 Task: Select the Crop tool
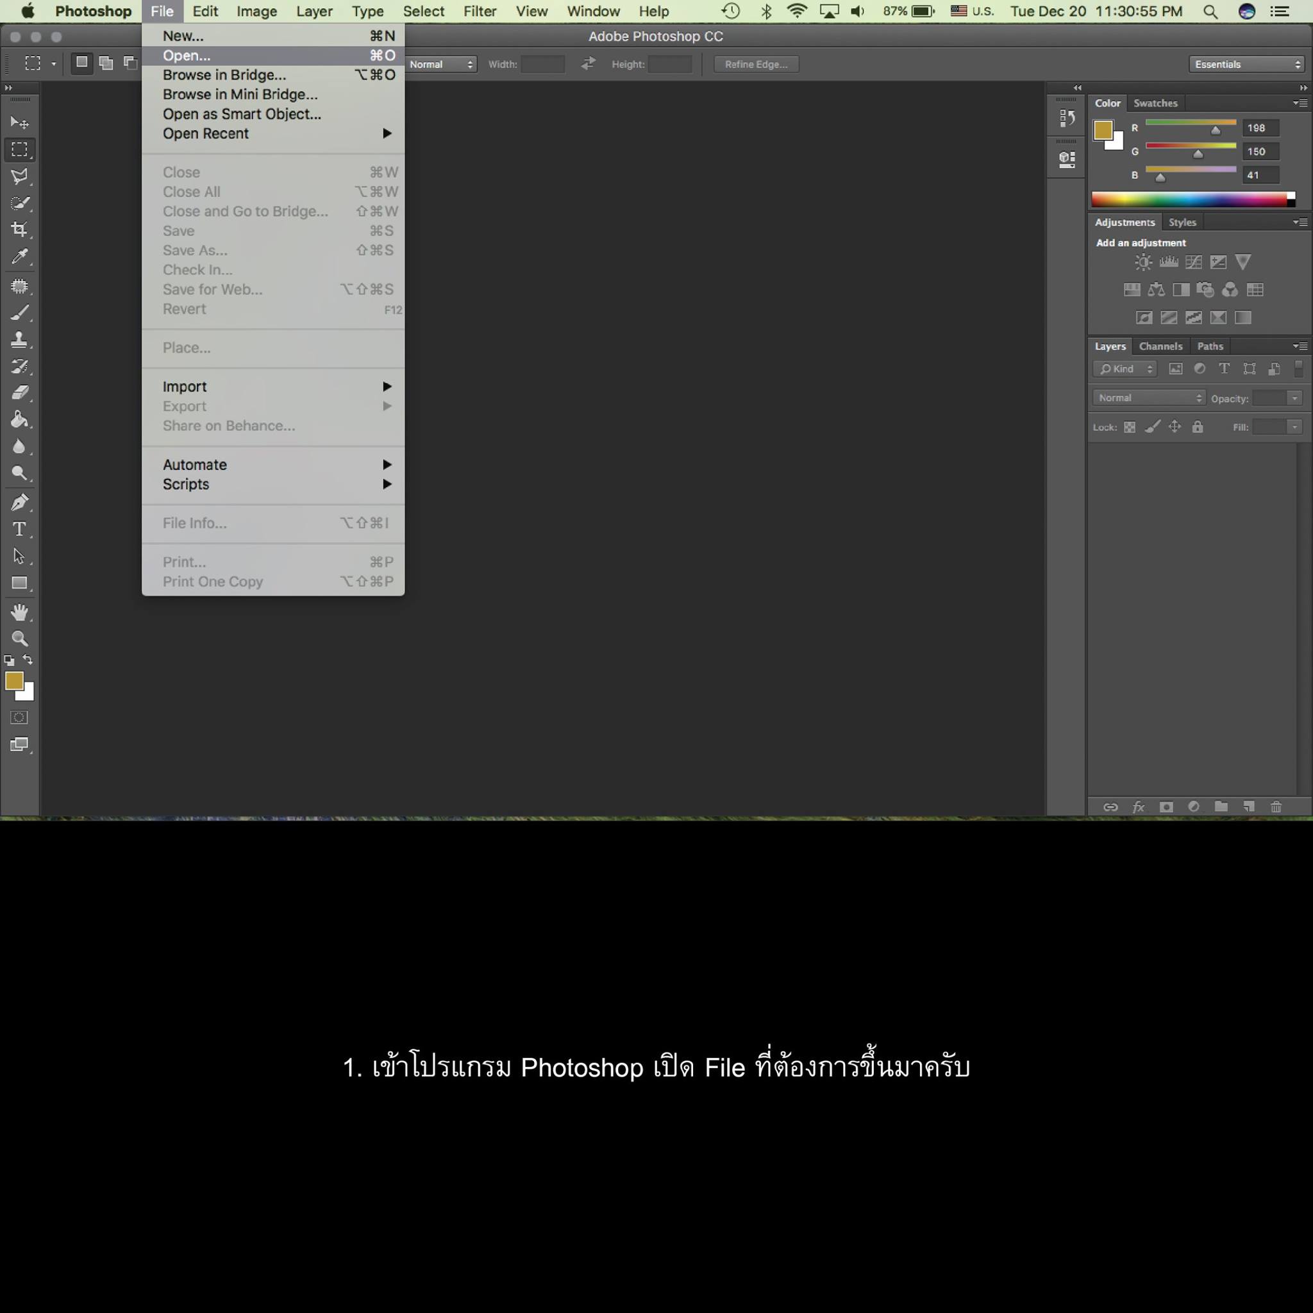[20, 229]
